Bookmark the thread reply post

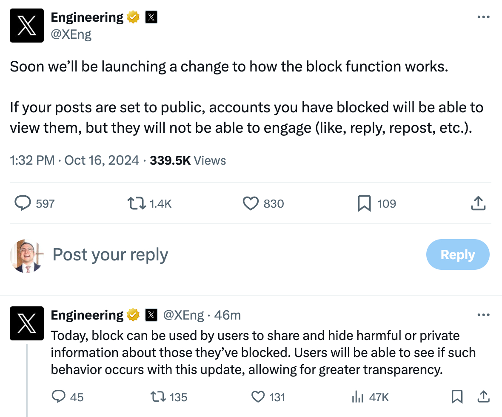coord(457,397)
